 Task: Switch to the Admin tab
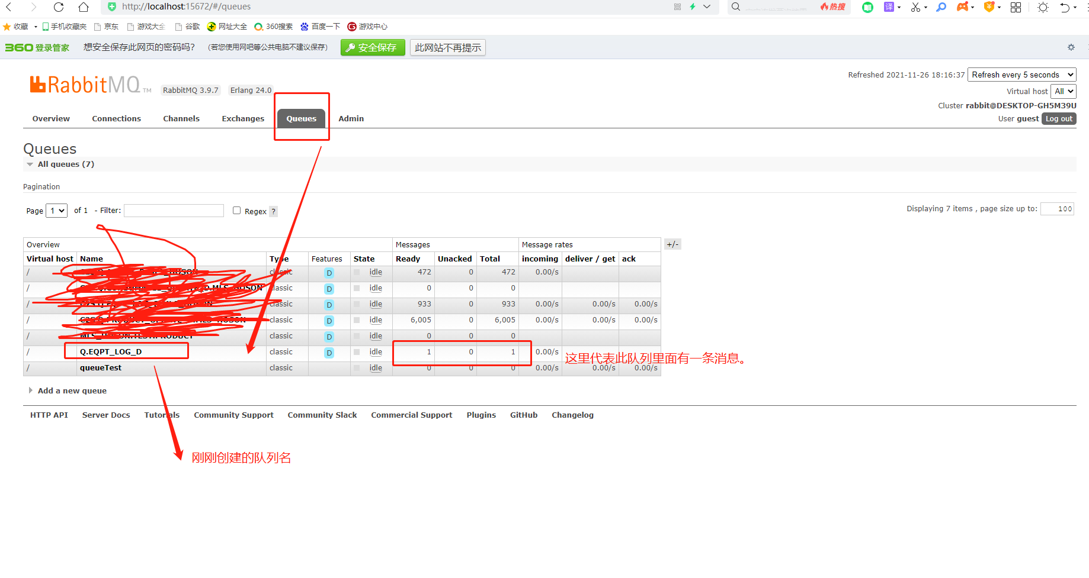pyautogui.click(x=351, y=118)
